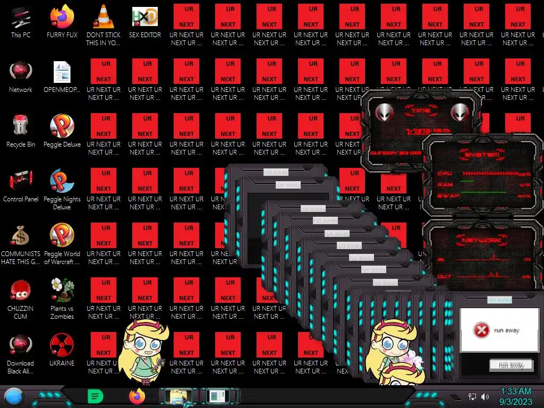This screenshot has width=544, height=408.
Task: Click the SYSTEM widget header
Action: click(x=482, y=154)
